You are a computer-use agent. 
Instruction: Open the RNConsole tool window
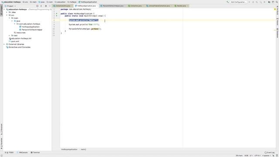pos(22,153)
